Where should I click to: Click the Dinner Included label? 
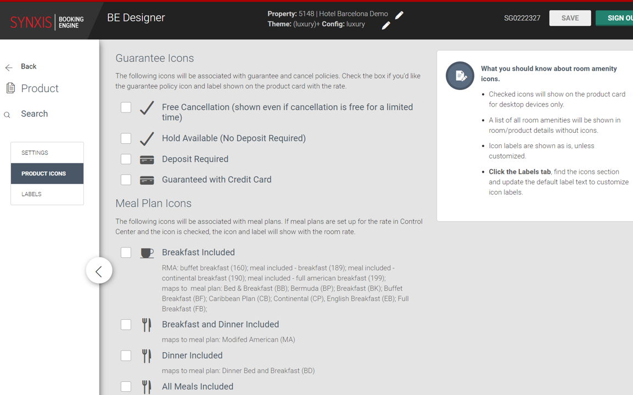[x=192, y=356]
